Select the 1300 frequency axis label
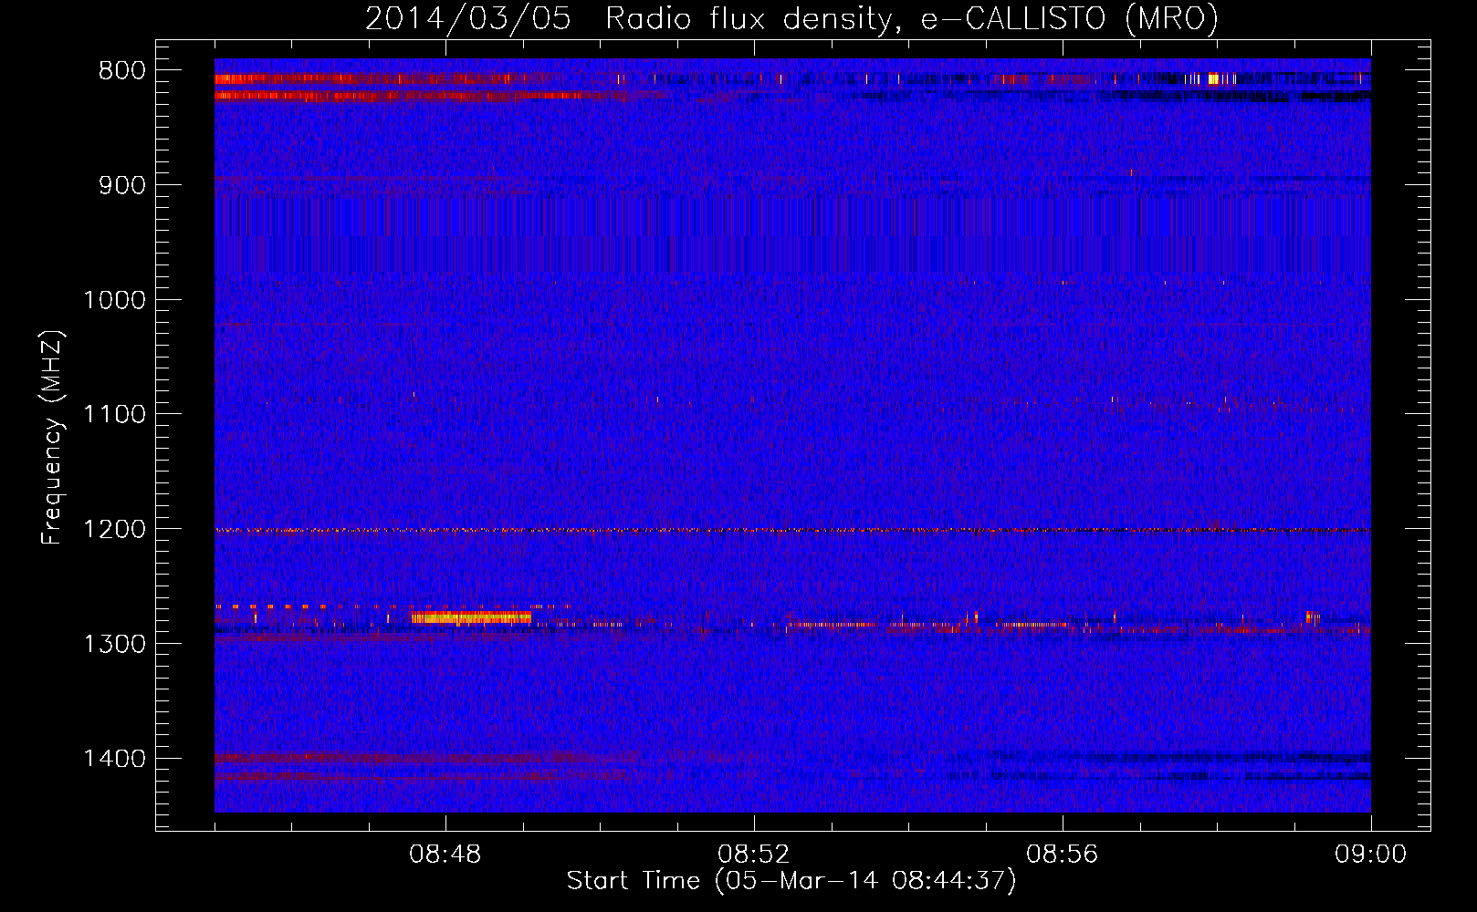The width and height of the screenshot is (1477, 912). [x=115, y=644]
